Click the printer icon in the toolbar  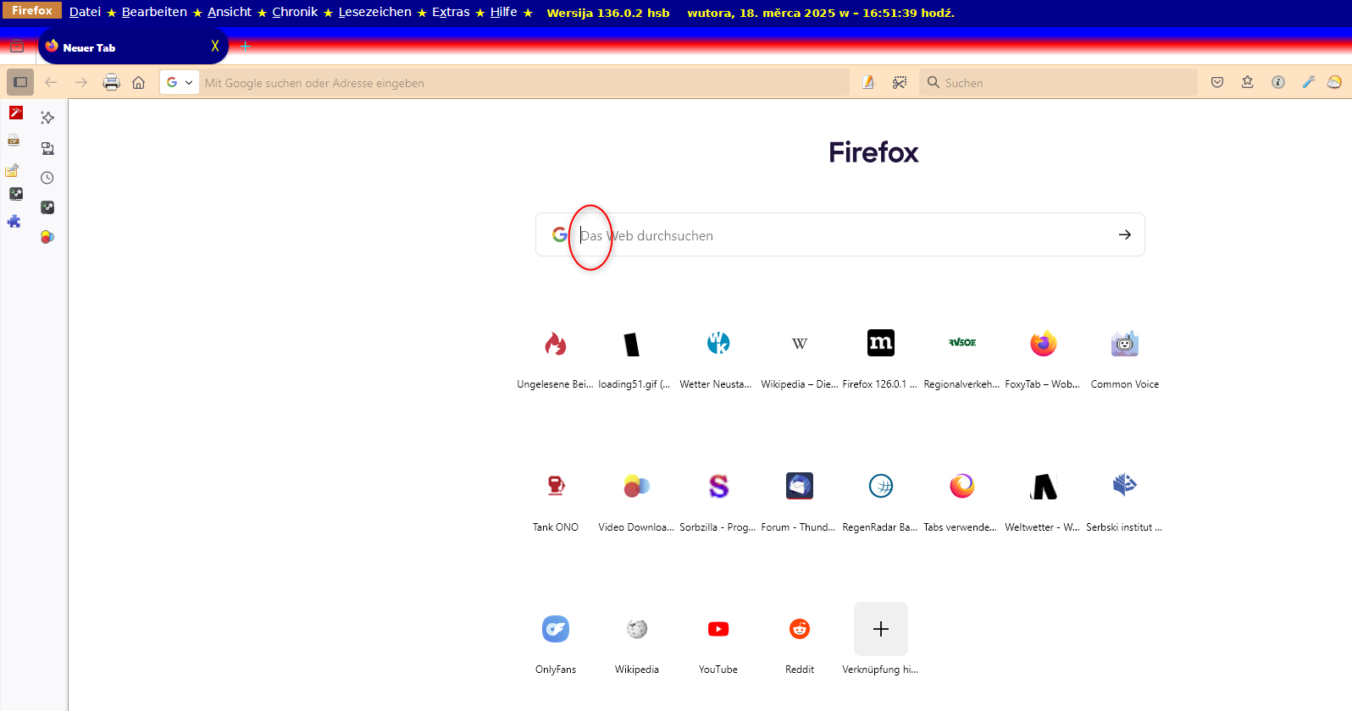[111, 82]
